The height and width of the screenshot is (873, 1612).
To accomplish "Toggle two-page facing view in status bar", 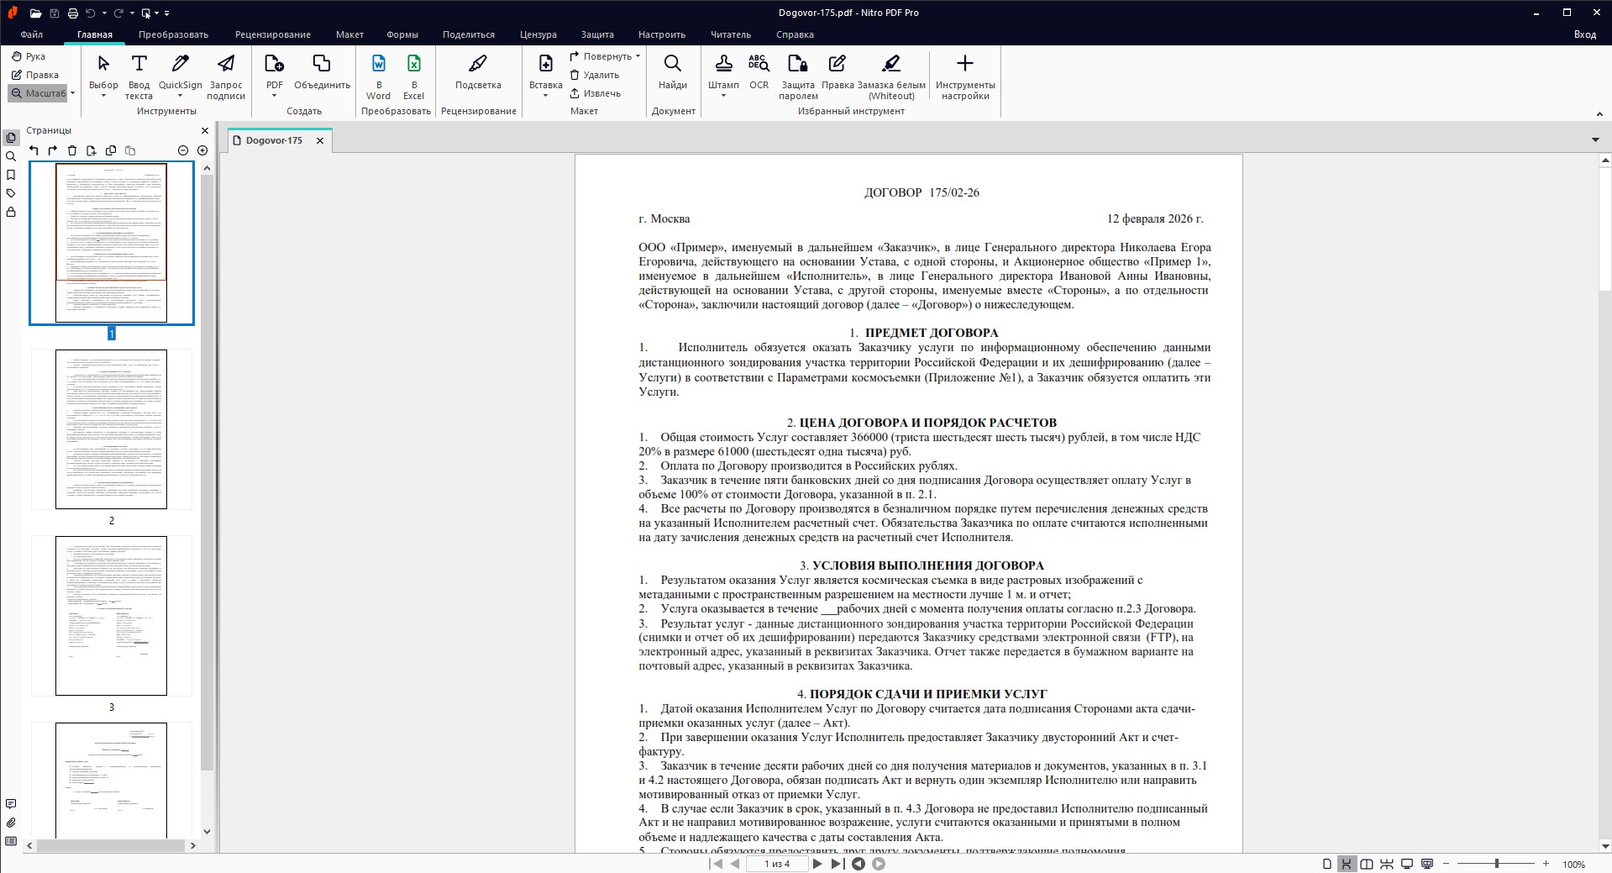I will coord(1367,864).
